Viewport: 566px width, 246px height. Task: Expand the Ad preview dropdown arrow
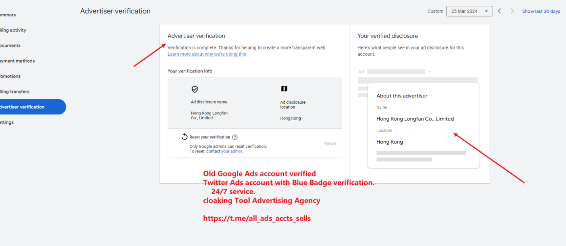(429, 72)
